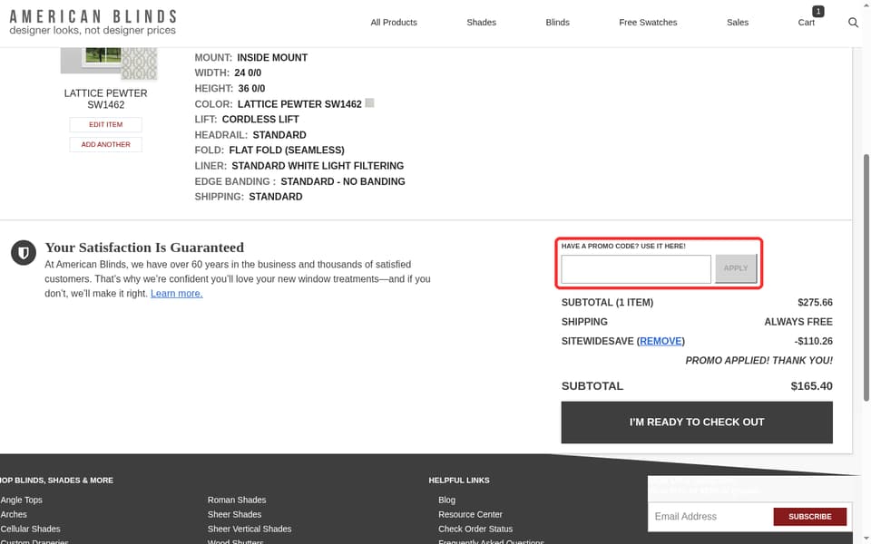Select the -$110.26 discount amount
This screenshot has width=871, height=544.
[813, 341]
